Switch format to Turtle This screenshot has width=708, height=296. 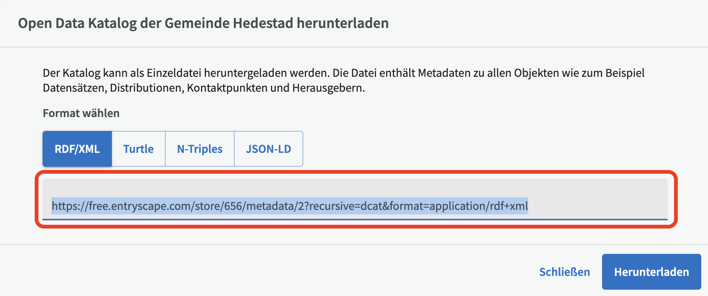[x=138, y=149]
